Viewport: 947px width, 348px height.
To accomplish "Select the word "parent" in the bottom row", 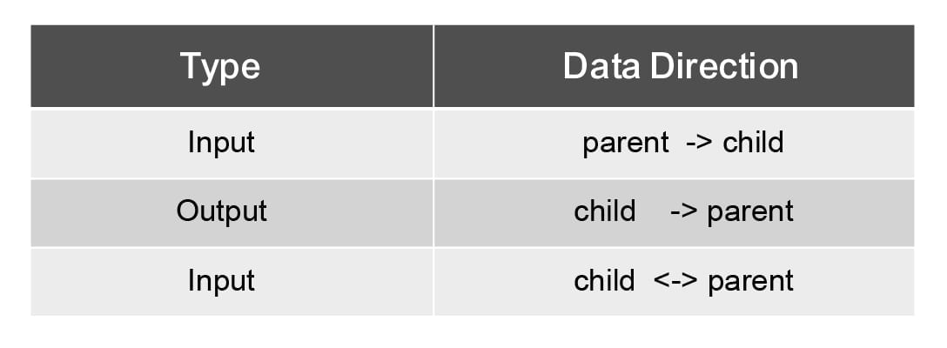I will point(750,282).
